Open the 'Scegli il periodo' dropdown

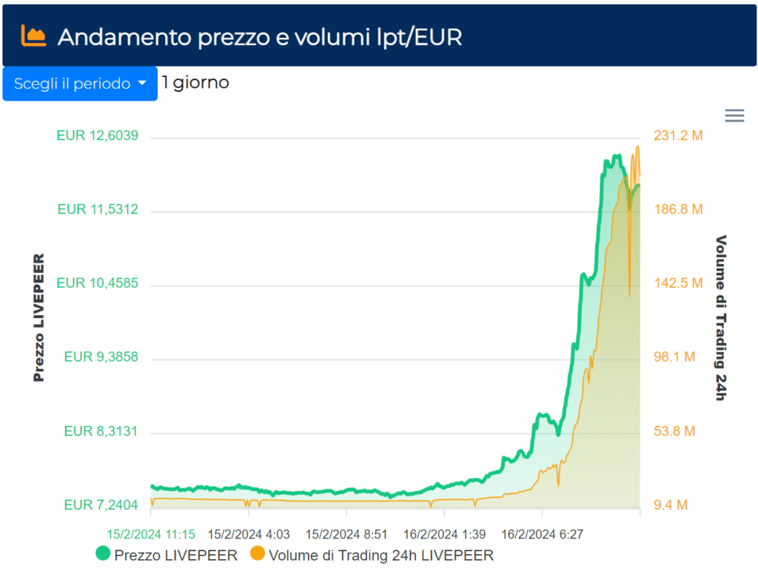point(80,84)
